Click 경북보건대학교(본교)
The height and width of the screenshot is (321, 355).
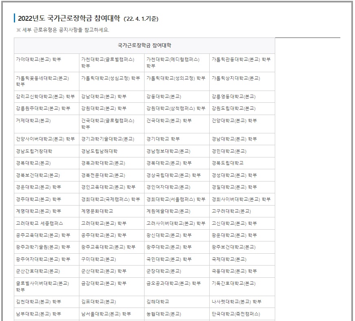38,175
